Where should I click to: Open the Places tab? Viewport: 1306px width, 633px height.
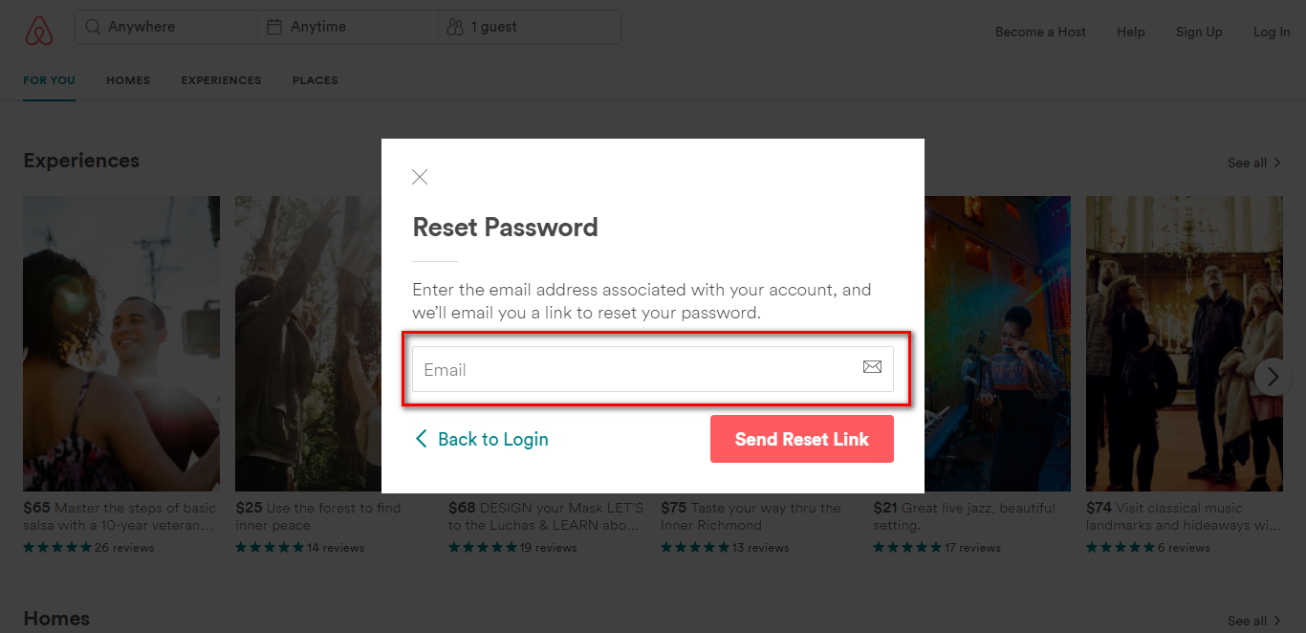[316, 80]
